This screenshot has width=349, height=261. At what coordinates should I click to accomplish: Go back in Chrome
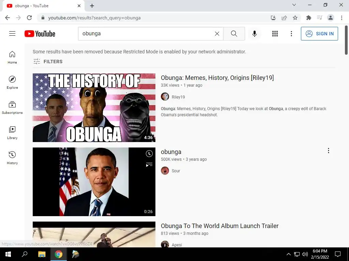click(7, 18)
